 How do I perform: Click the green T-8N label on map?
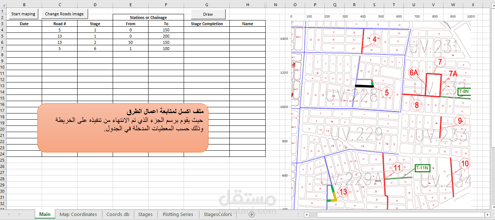click(464, 92)
